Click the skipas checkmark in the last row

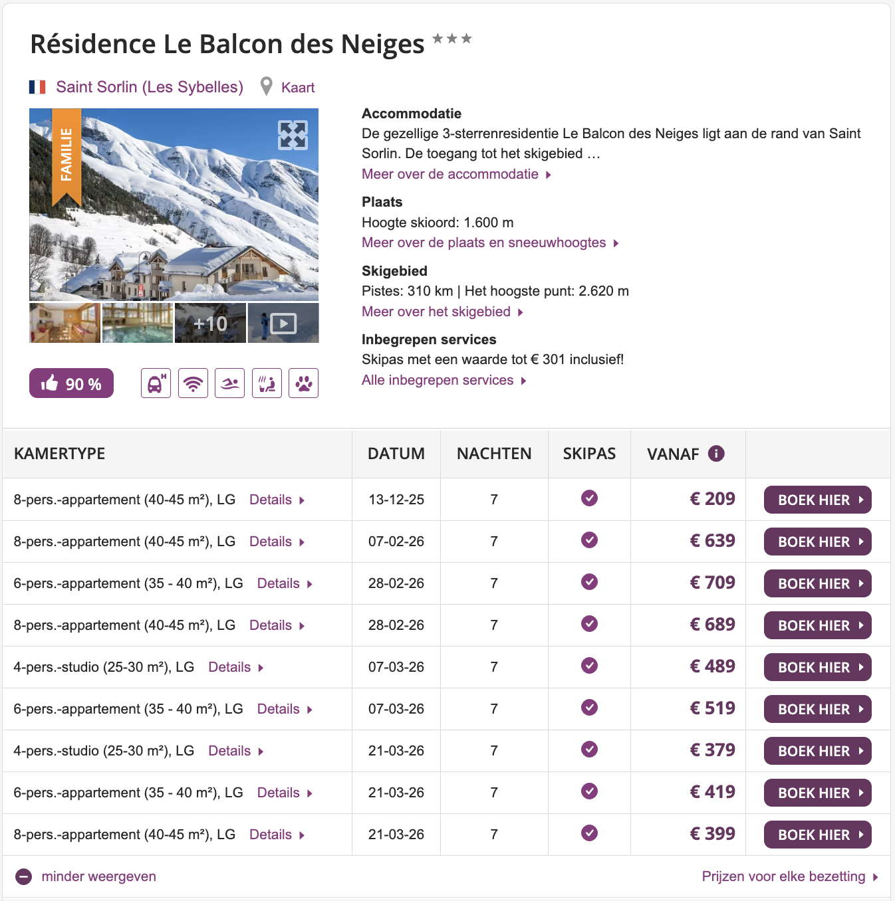point(589,834)
